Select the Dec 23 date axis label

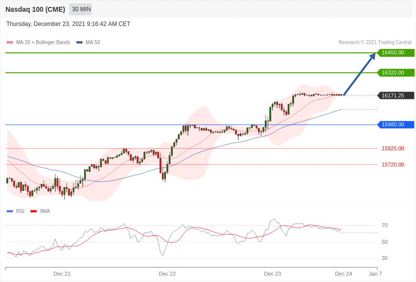pos(273,274)
